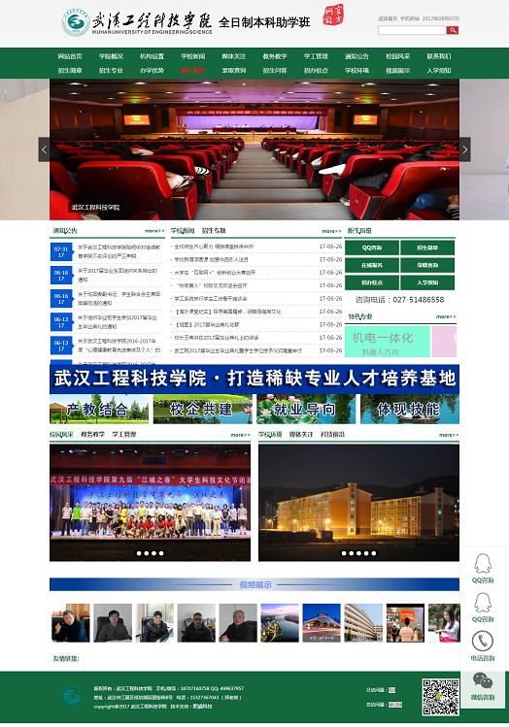Open the top QQ咨询 penguin icon
The height and width of the screenshot is (727, 509).
tap(483, 564)
